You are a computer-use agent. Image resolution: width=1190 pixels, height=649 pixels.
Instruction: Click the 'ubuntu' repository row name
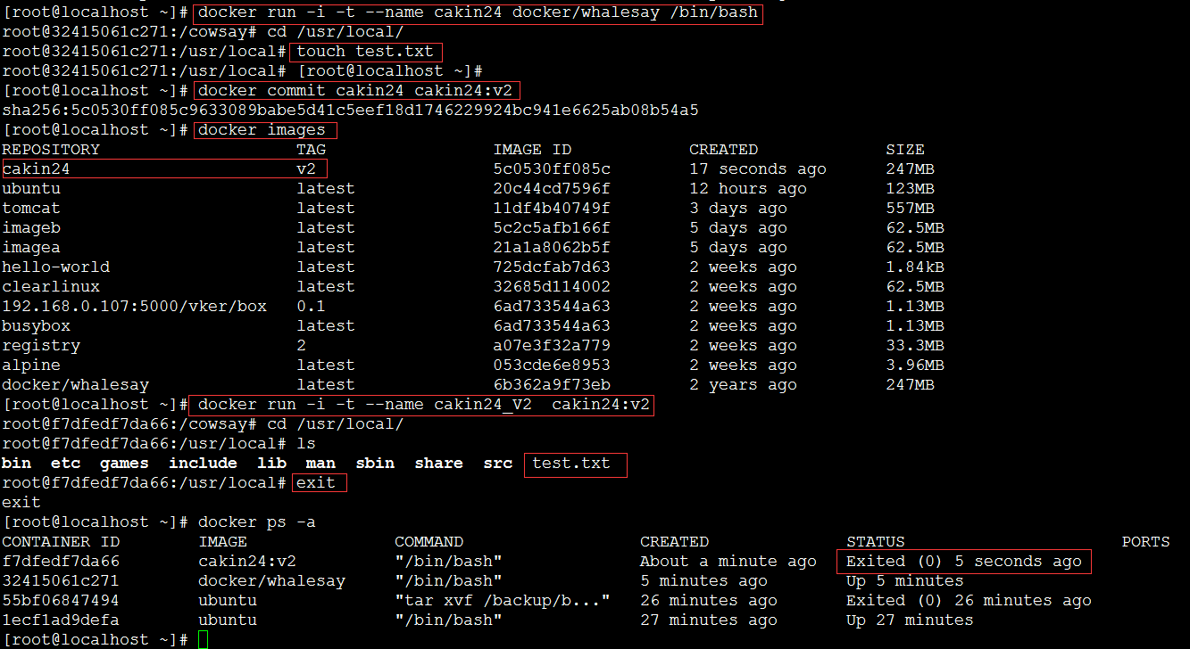pyautogui.click(x=31, y=189)
